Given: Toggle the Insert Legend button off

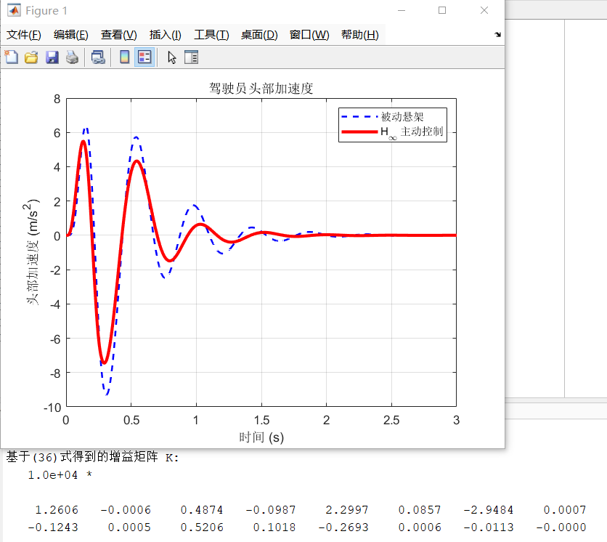Looking at the screenshot, I should coord(144,57).
